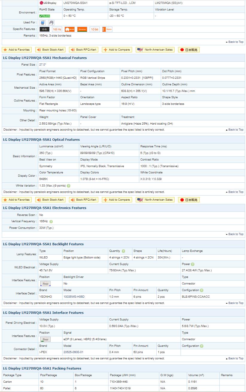This screenshot has width=246, height=392.
Task: Select active area value 596.736(H) × 335.664(V)
Action: (55, 91)
